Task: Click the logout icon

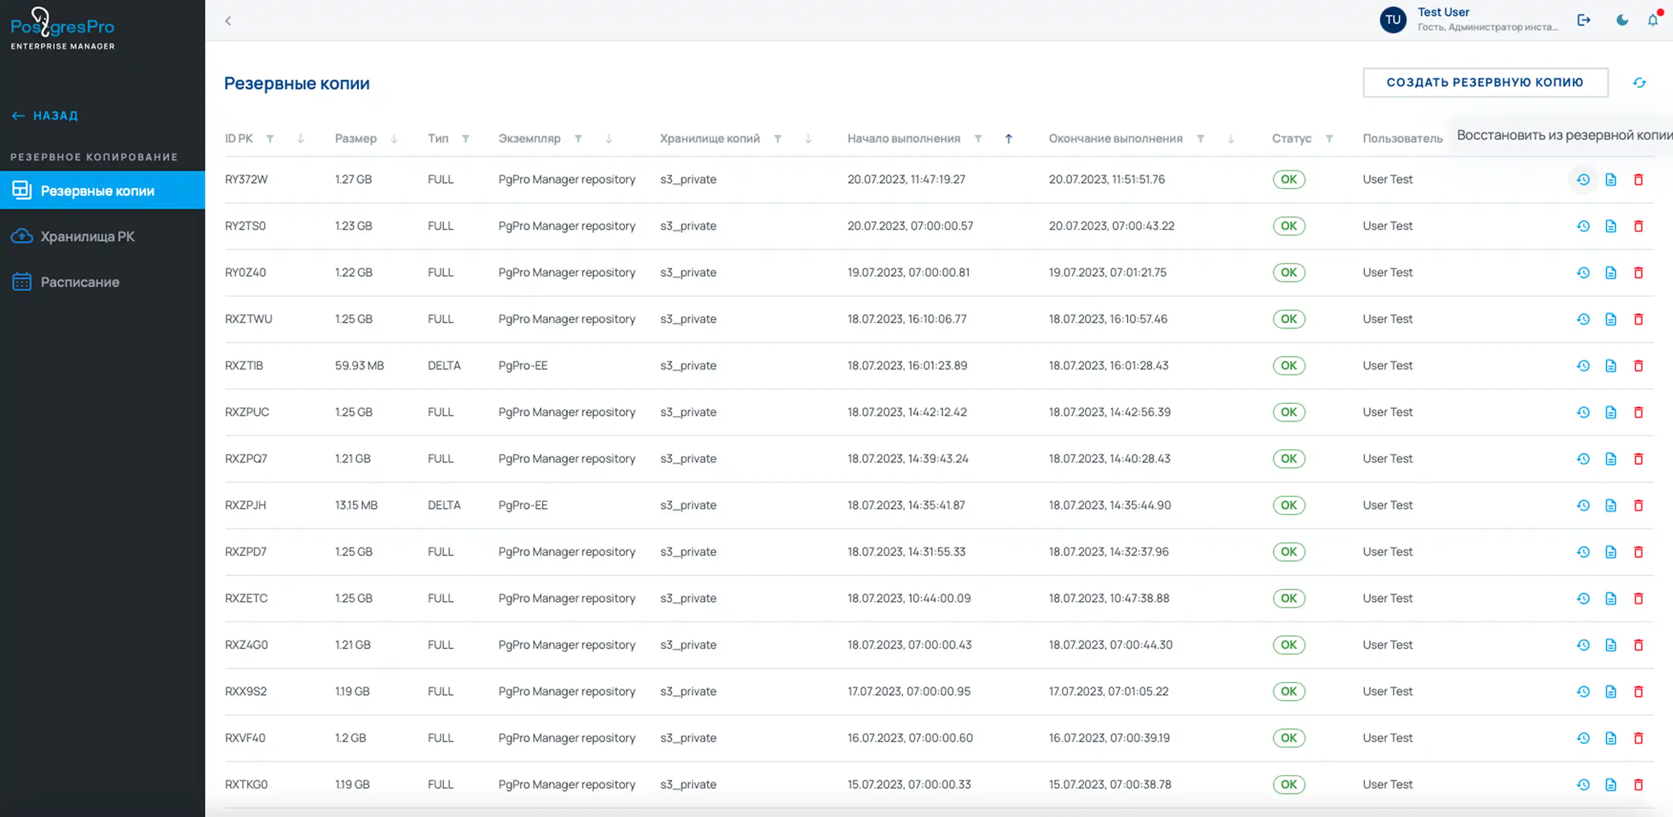Action: point(1583,20)
